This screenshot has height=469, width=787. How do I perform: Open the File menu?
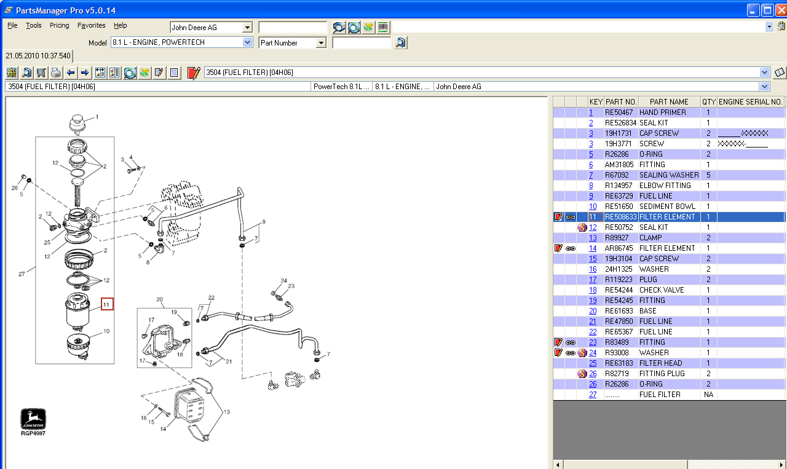click(12, 26)
